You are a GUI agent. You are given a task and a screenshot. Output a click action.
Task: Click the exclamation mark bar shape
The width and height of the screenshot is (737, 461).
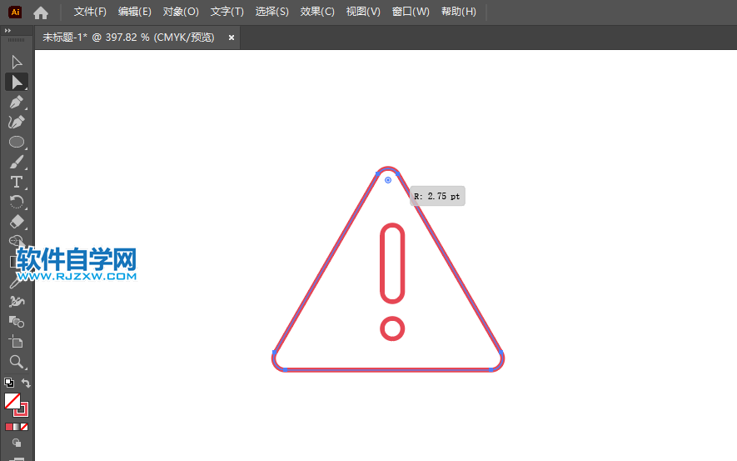pos(392,263)
